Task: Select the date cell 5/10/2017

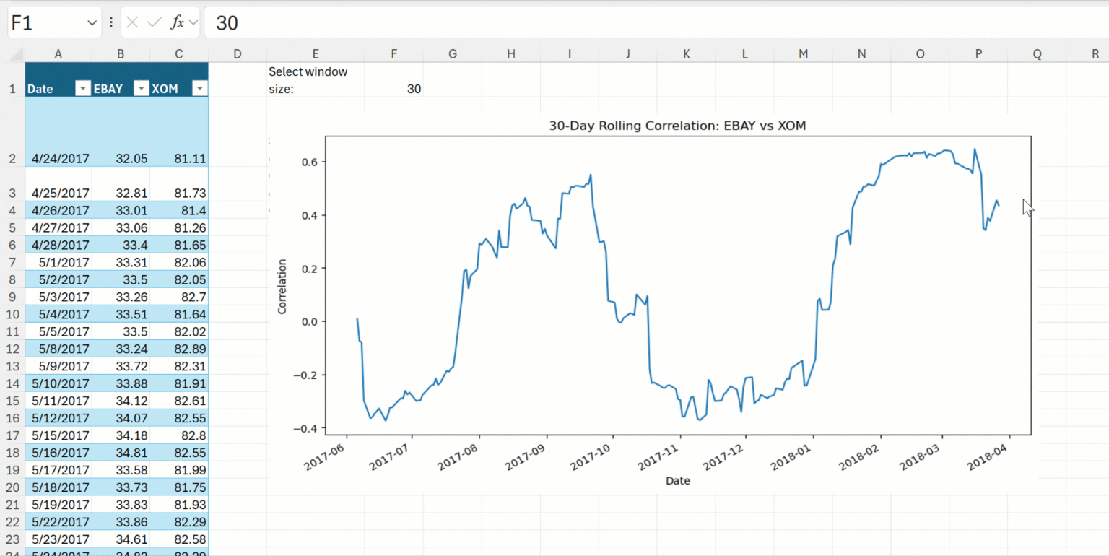Action: 58,383
